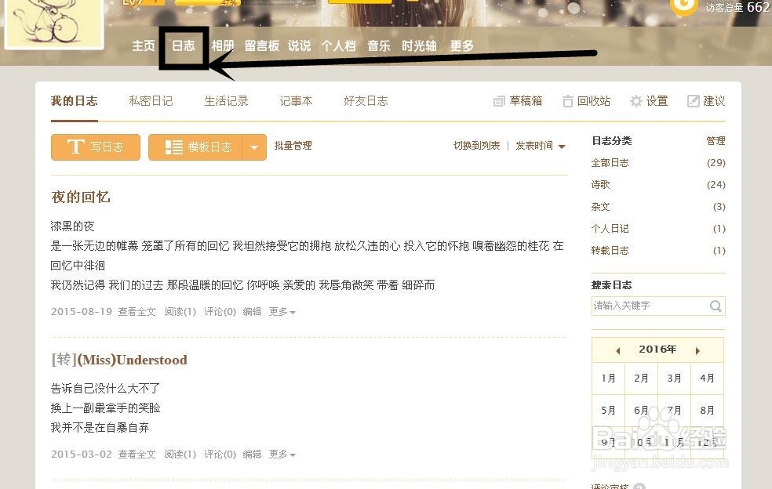The height and width of the screenshot is (489, 772).
Task: Click the search magnifier in 搜索日志
Action: pos(716,306)
